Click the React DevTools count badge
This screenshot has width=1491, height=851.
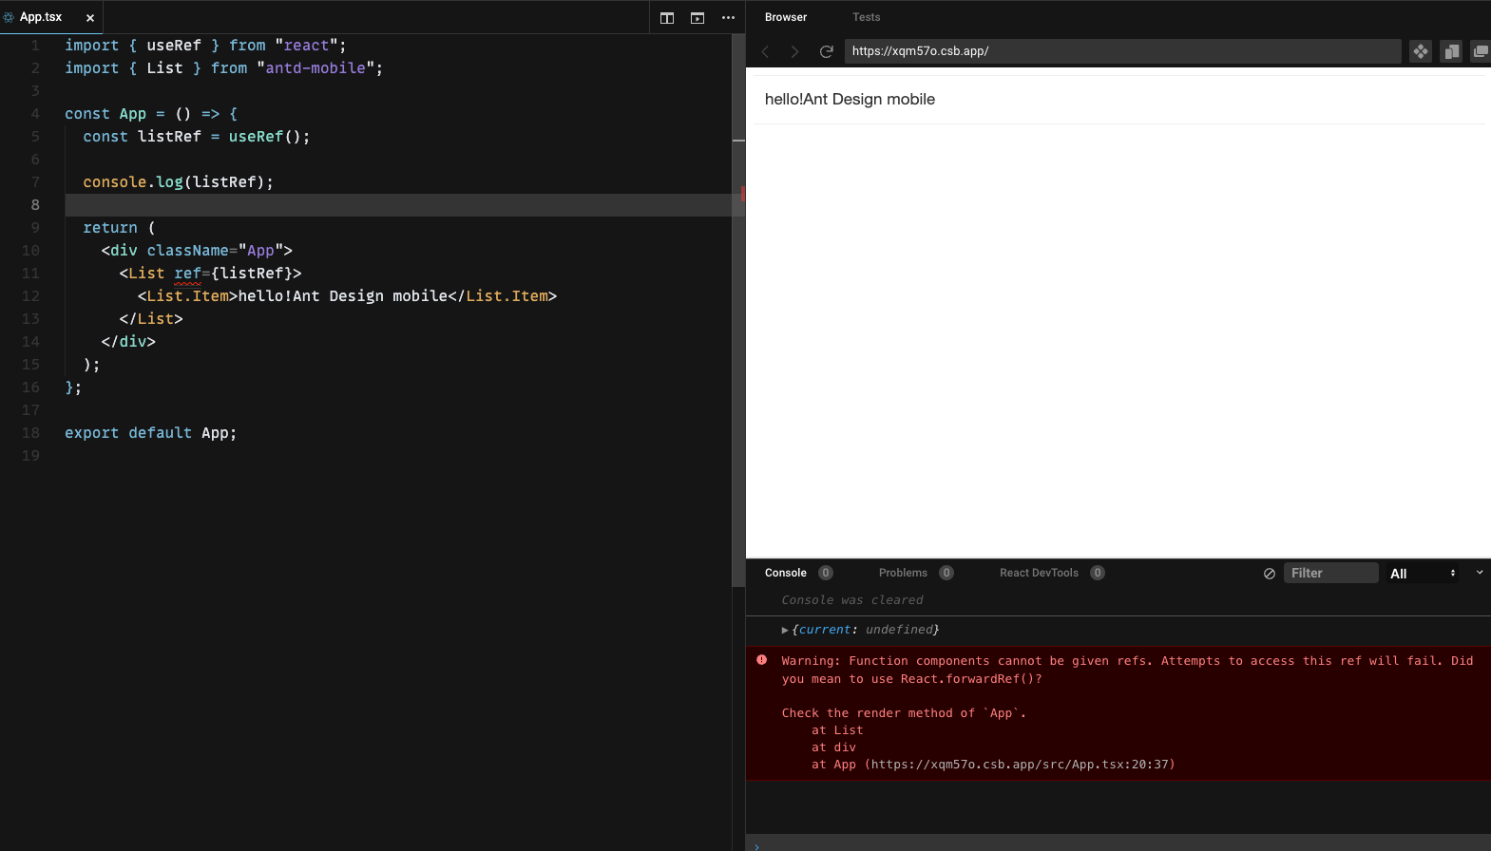tap(1098, 573)
